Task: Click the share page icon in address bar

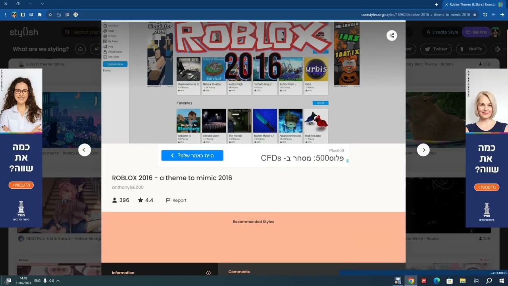Action: 58,15
